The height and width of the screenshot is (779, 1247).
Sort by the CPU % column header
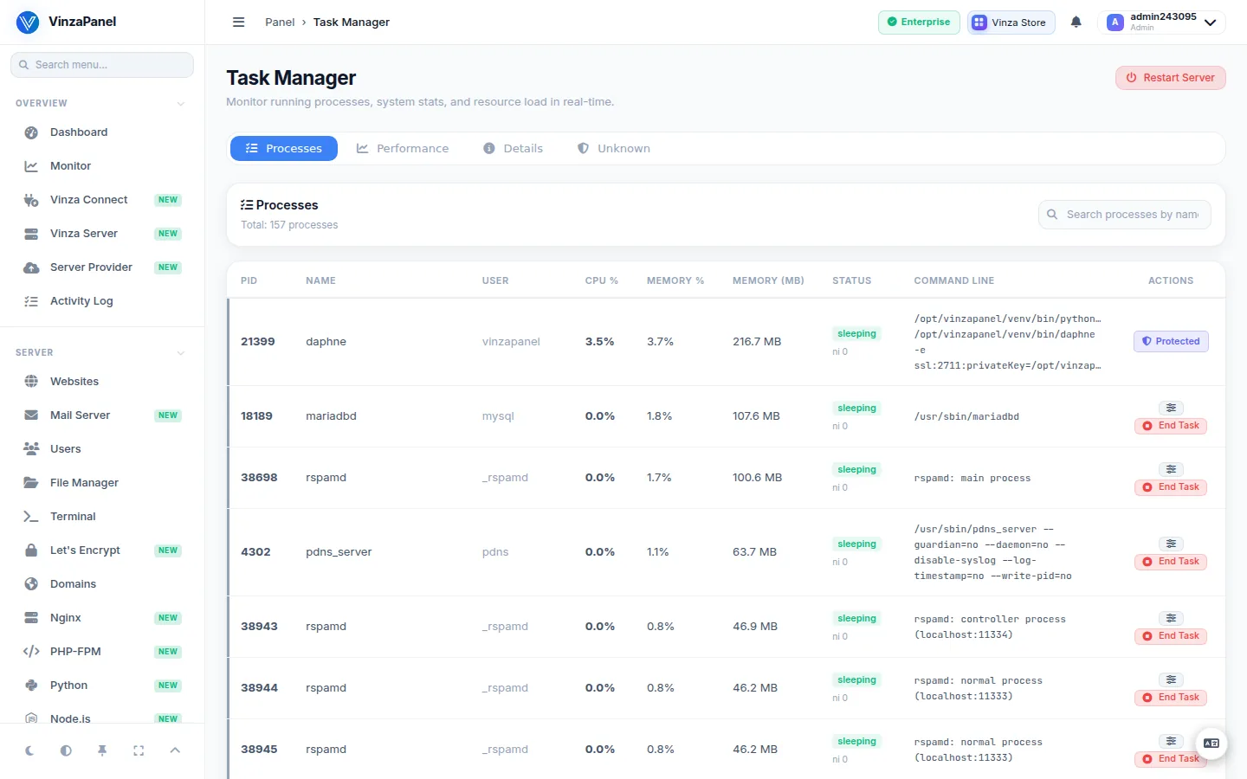[x=602, y=280]
